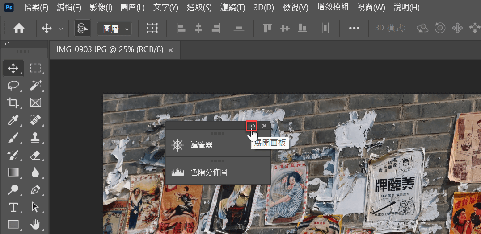
Task: Open the 選取(S) menu
Action: pyautogui.click(x=199, y=8)
